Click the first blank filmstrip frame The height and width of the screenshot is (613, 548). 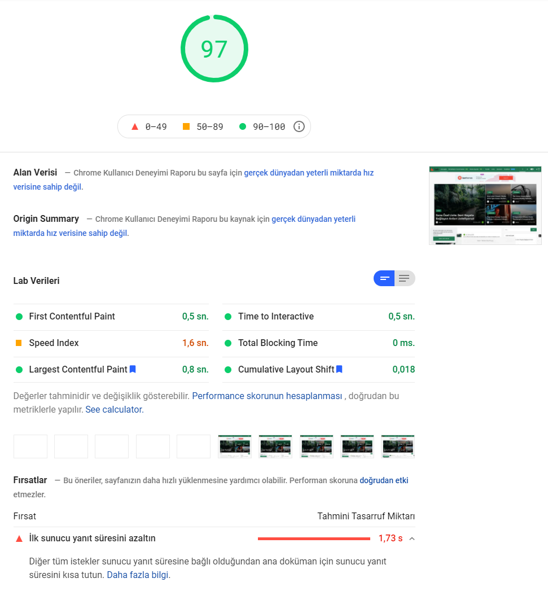(x=30, y=446)
